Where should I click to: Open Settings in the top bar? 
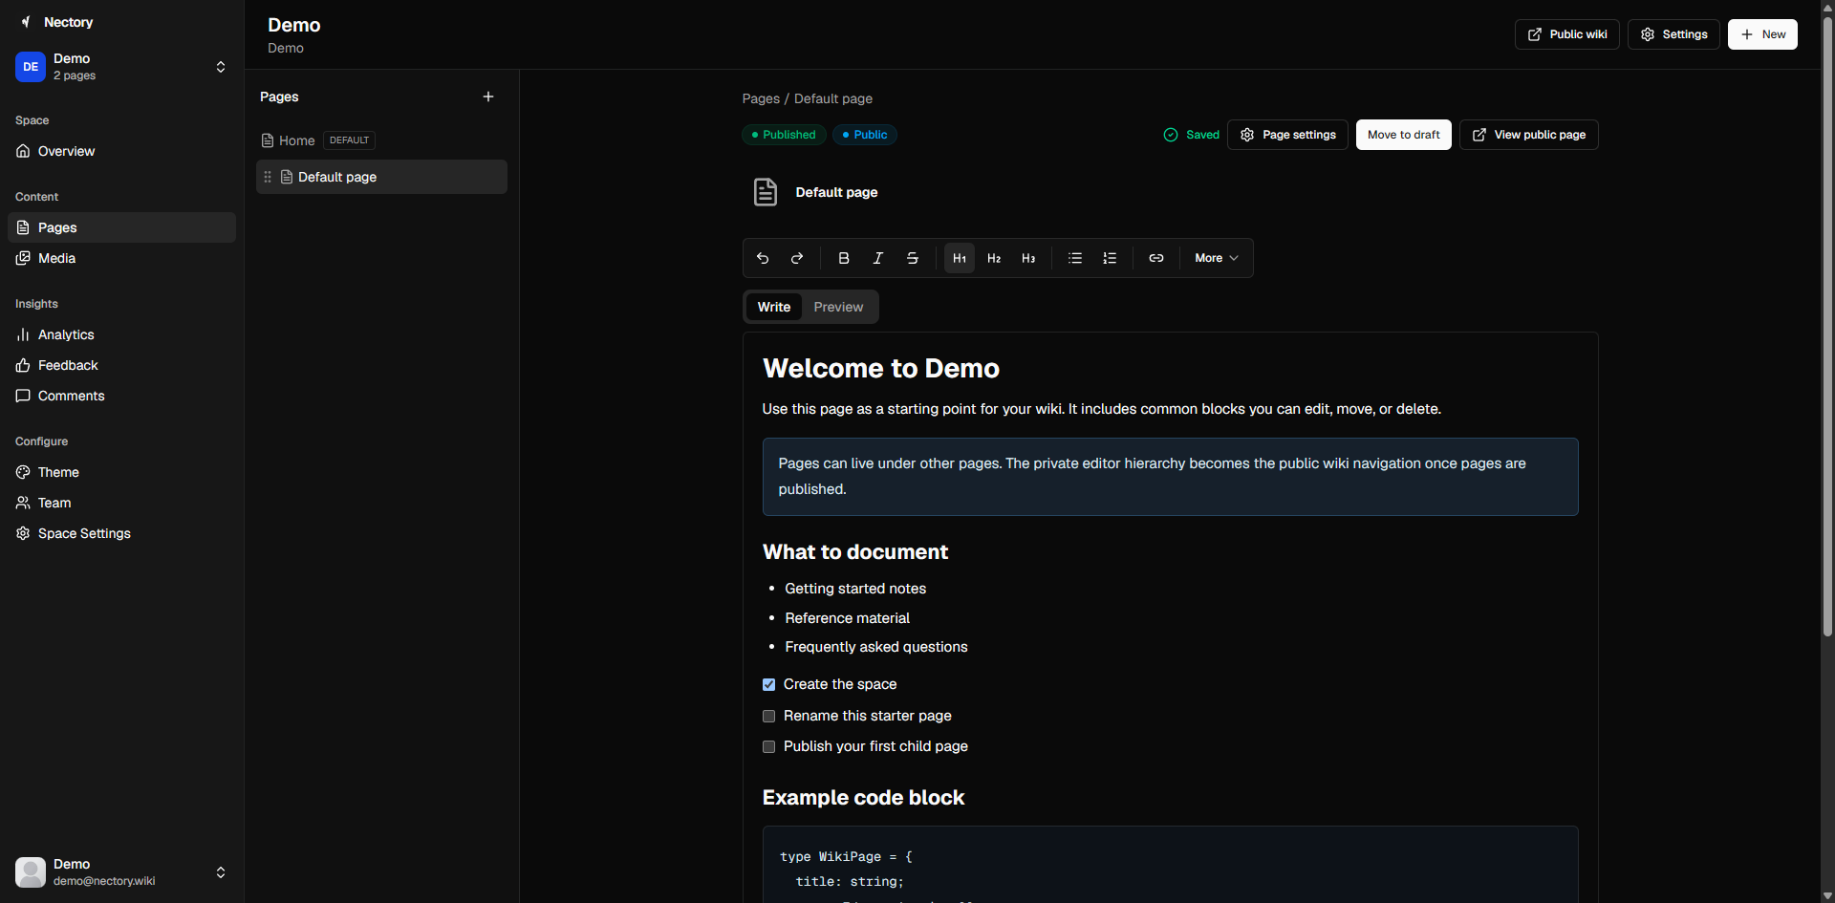pyautogui.click(x=1673, y=34)
